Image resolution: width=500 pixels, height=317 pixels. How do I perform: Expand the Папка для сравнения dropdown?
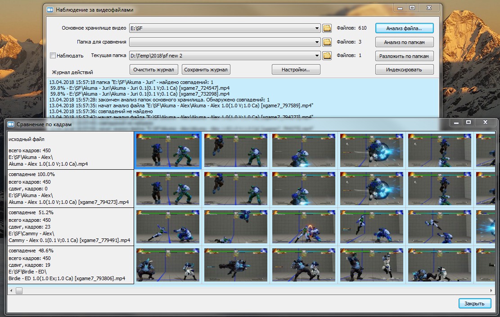point(317,42)
